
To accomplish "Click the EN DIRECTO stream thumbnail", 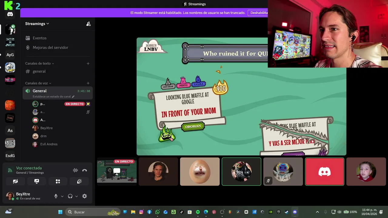I will tap(117, 171).
